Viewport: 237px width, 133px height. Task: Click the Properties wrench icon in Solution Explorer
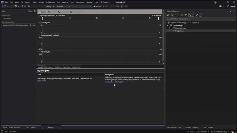click(x=197, y=15)
